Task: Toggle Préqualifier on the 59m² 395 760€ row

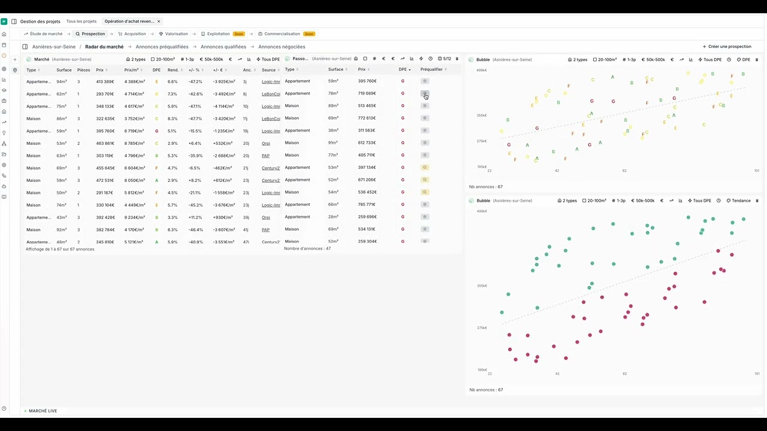Action: pyautogui.click(x=425, y=81)
